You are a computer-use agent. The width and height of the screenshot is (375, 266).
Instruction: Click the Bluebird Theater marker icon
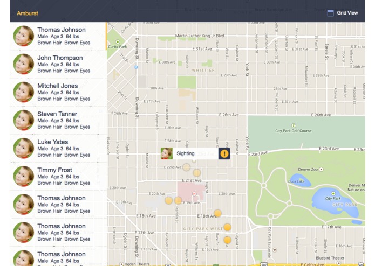pos(339,263)
